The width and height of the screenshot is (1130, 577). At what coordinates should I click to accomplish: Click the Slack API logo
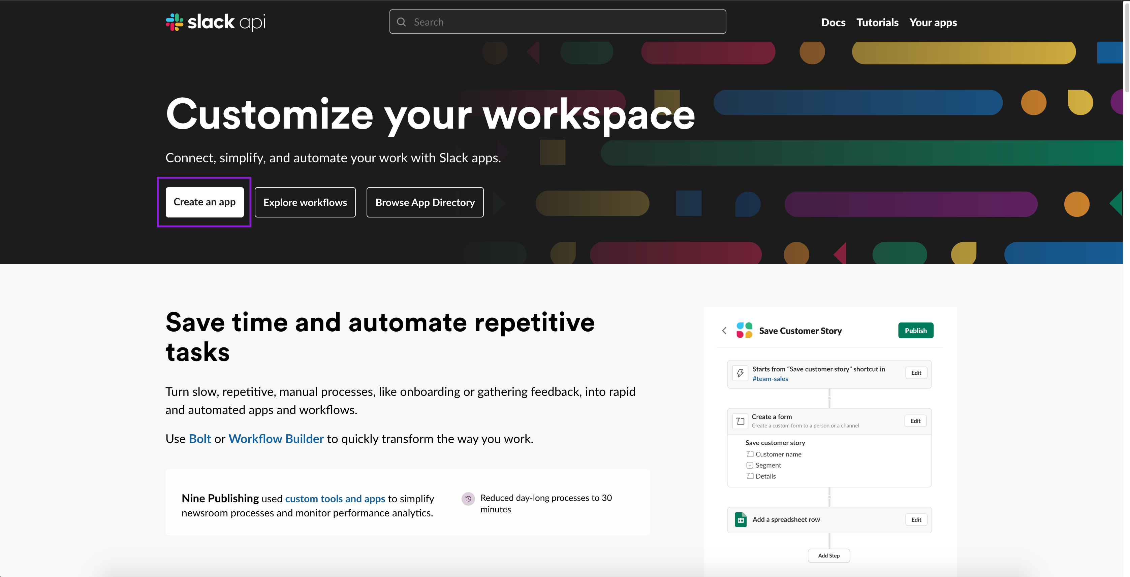pyautogui.click(x=215, y=22)
